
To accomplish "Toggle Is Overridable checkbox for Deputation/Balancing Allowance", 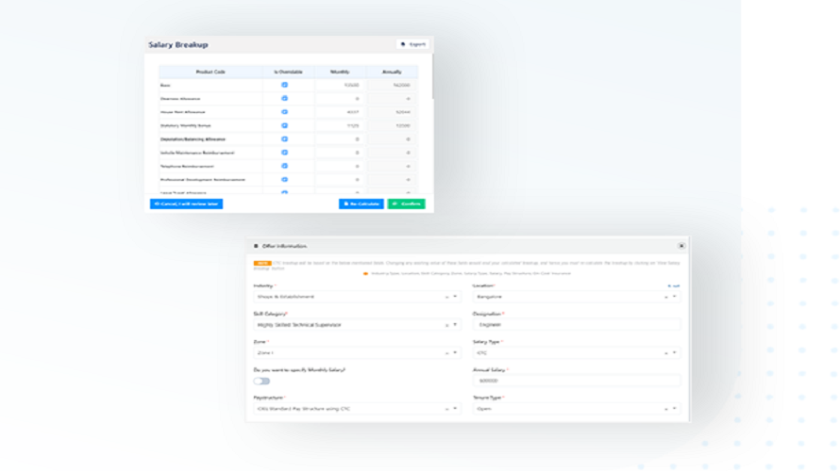I will point(284,139).
